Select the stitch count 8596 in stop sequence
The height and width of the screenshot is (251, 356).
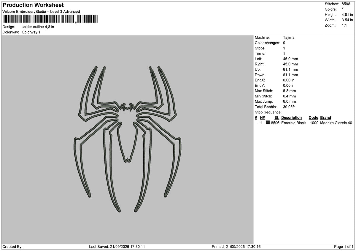click(275, 123)
